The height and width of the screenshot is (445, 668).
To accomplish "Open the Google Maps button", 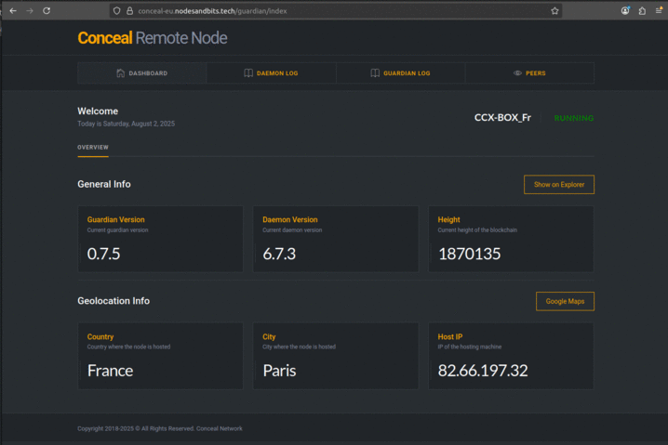I will (564, 301).
